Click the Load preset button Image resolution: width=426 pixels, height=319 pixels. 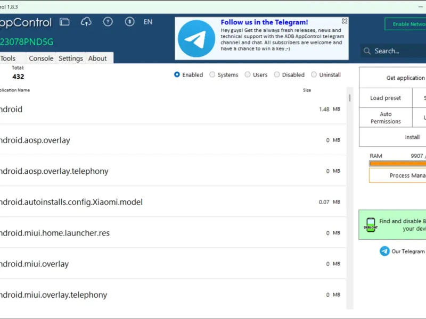[386, 98]
